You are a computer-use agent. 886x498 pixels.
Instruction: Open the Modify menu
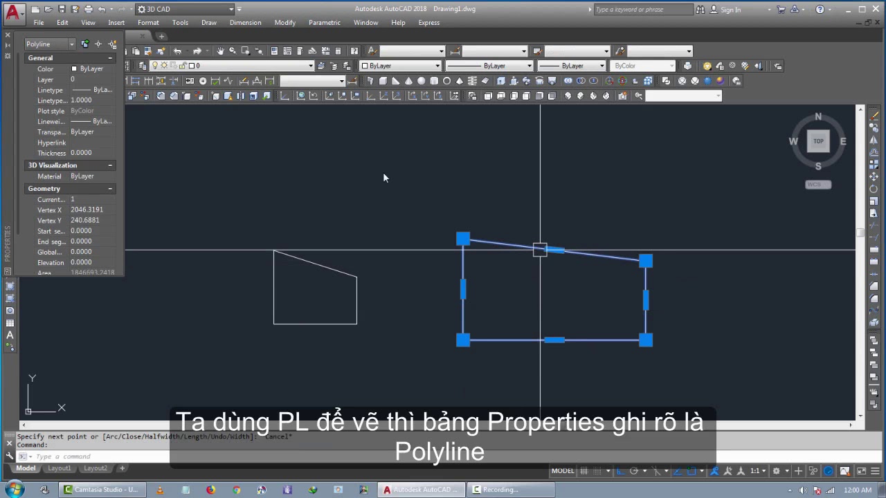[x=284, y=23]
